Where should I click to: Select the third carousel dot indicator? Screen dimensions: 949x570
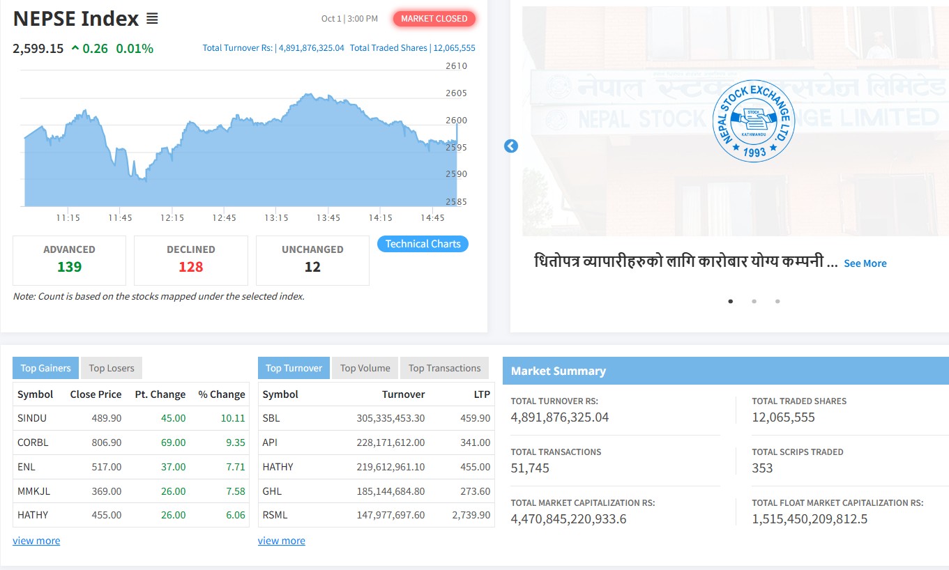pyautogui.click(x=777, y=301)
